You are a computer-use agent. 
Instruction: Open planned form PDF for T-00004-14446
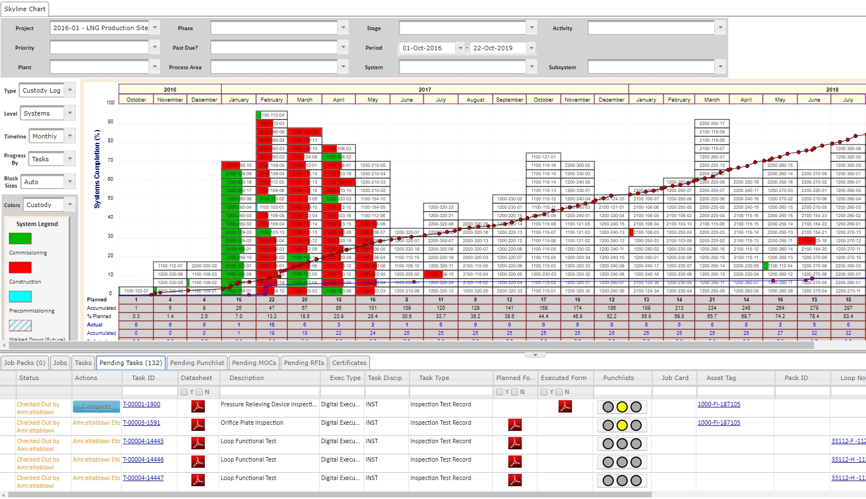pos(515,462)
